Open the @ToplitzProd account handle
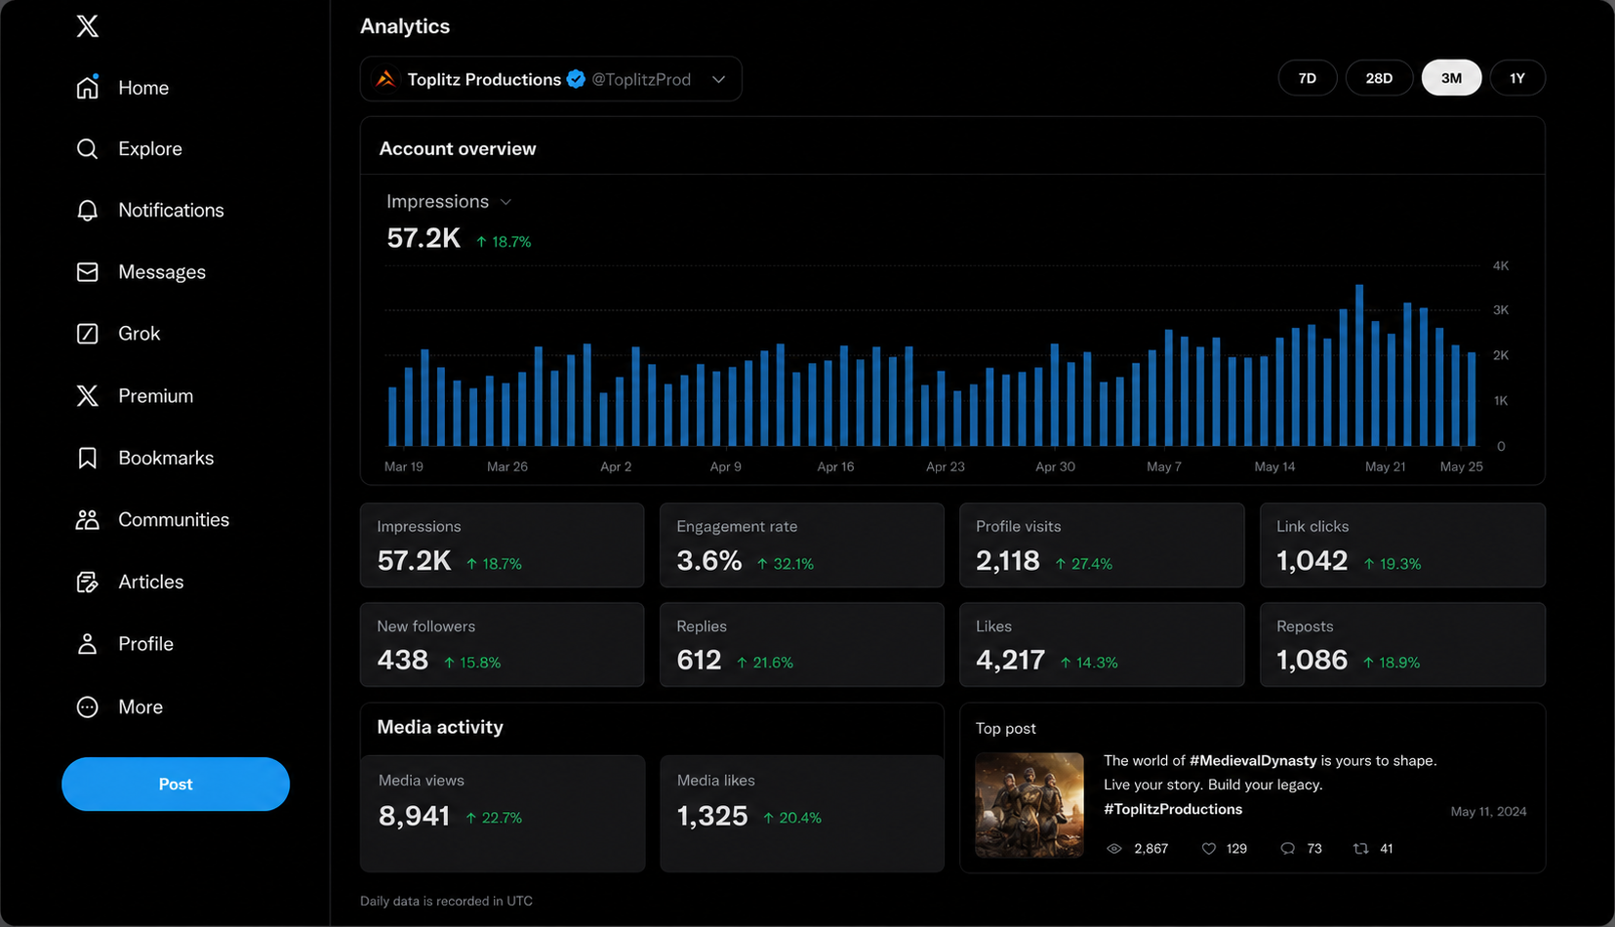1615x927 pixels. (x=641, y=79)
